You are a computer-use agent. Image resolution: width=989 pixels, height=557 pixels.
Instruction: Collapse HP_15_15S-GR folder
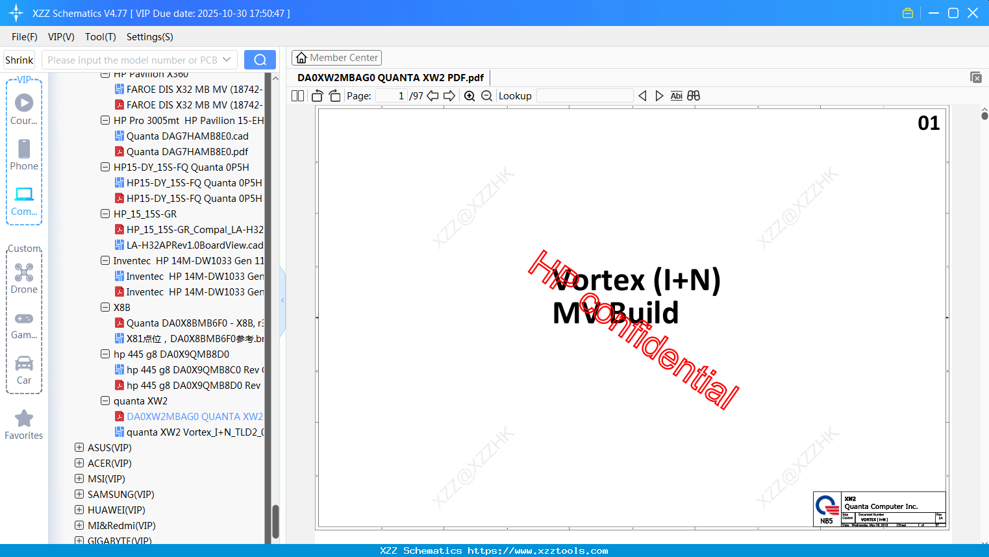coord(105,214)
